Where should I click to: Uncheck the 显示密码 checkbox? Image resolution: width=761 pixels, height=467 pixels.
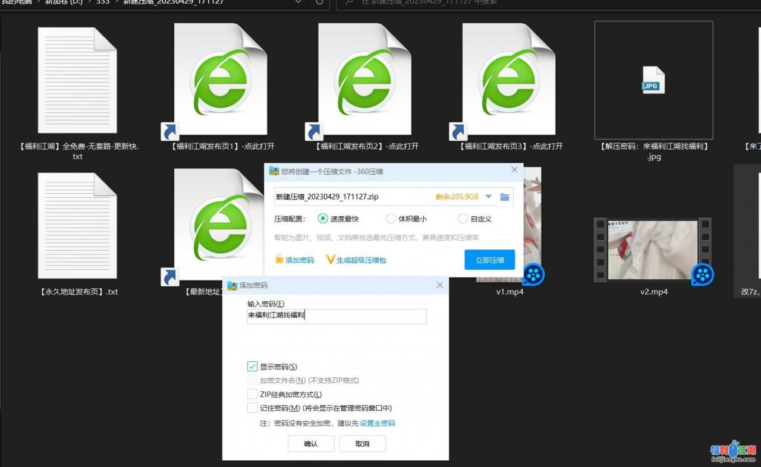click(x=252, y=367)
